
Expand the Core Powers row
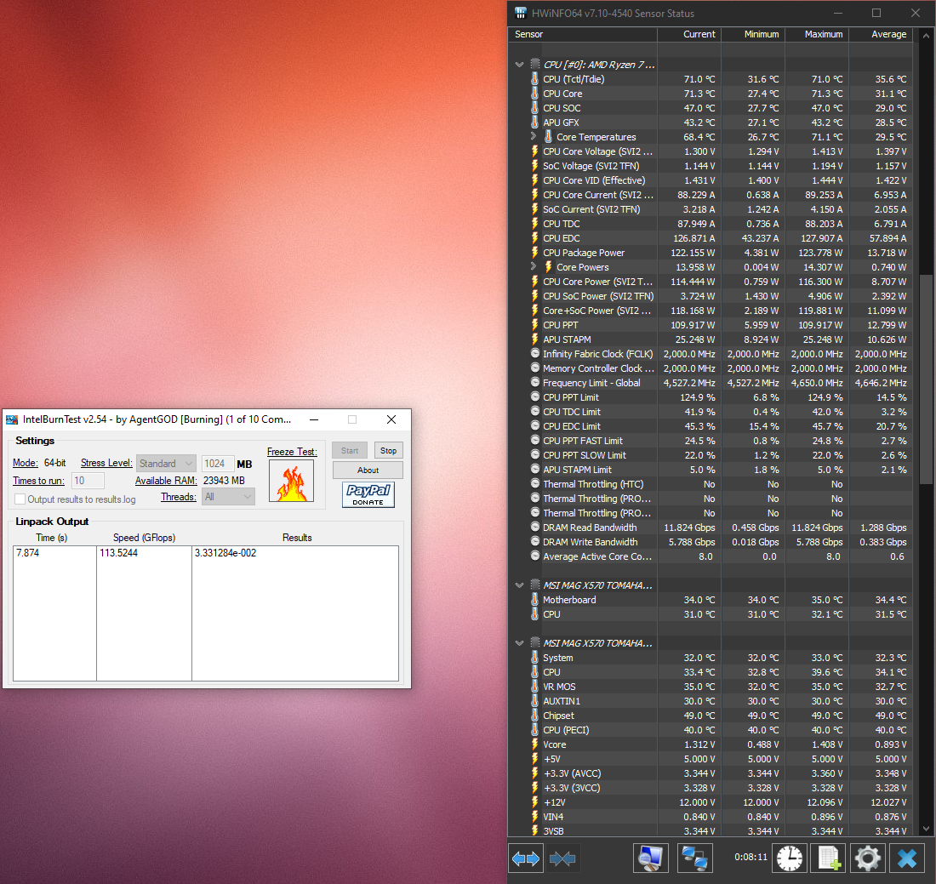click(534, 267)
